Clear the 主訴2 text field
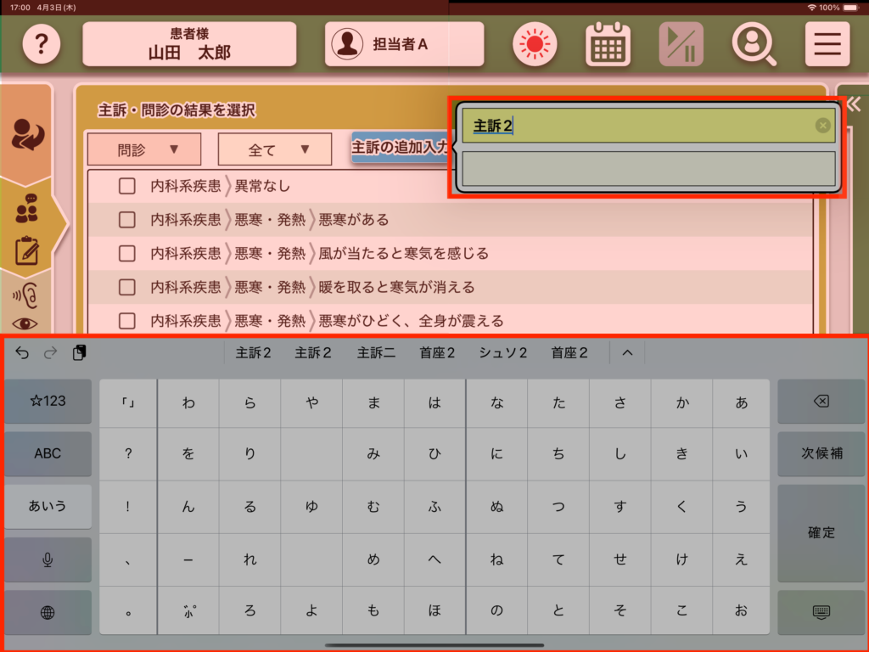Image resolution: width=869 pixels, height=652 pixels. (822, 126)
